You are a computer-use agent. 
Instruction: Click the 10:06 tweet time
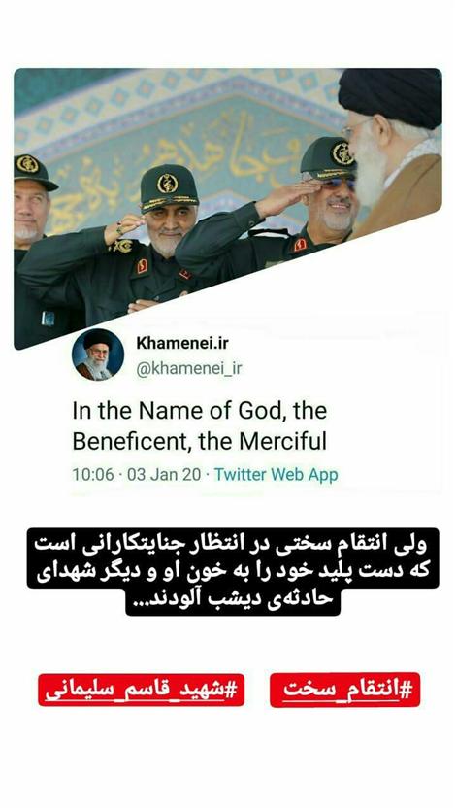92,474
